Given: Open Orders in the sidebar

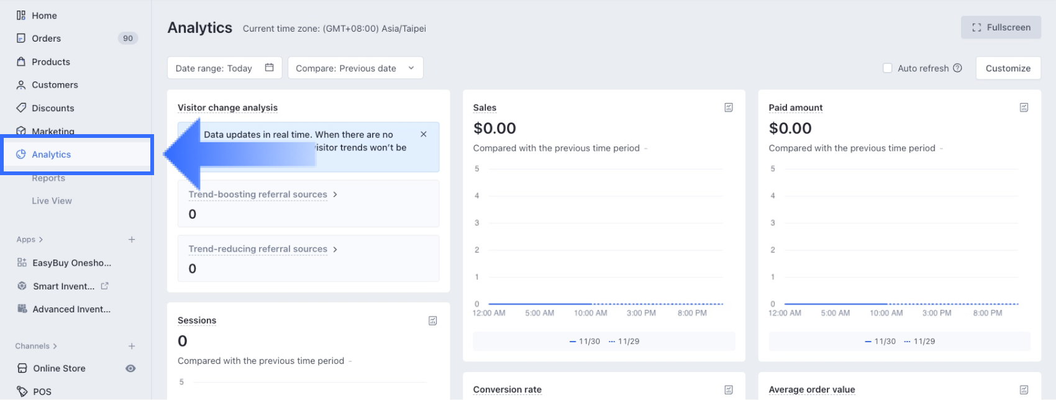Looking at the screenshot, I should (x=47, y=39).
